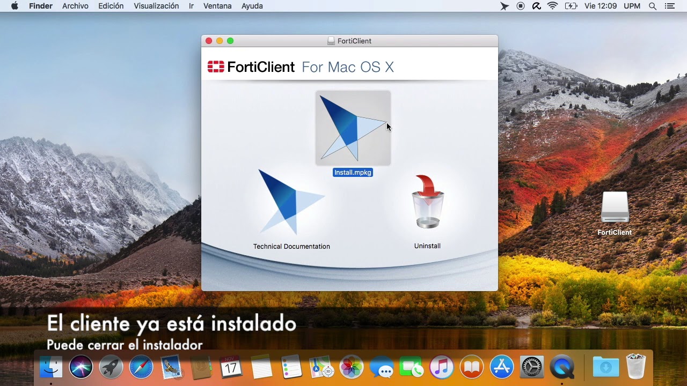Open App Store from the Dock

coord(502,367)
